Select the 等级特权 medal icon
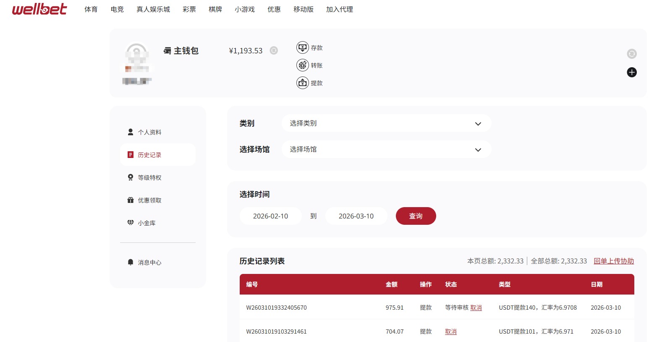 [x=131, y=177]
